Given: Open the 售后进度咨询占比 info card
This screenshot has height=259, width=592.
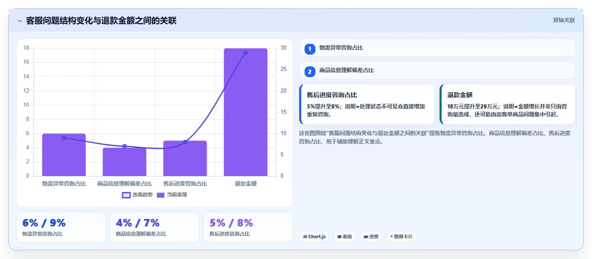Looking at the screenshot, I should coord(367,104).
